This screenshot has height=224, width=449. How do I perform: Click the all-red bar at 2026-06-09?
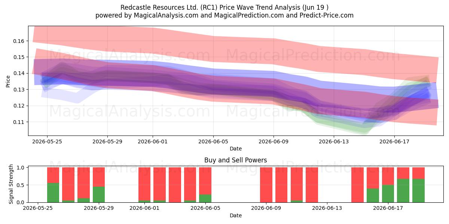point(266,185)
